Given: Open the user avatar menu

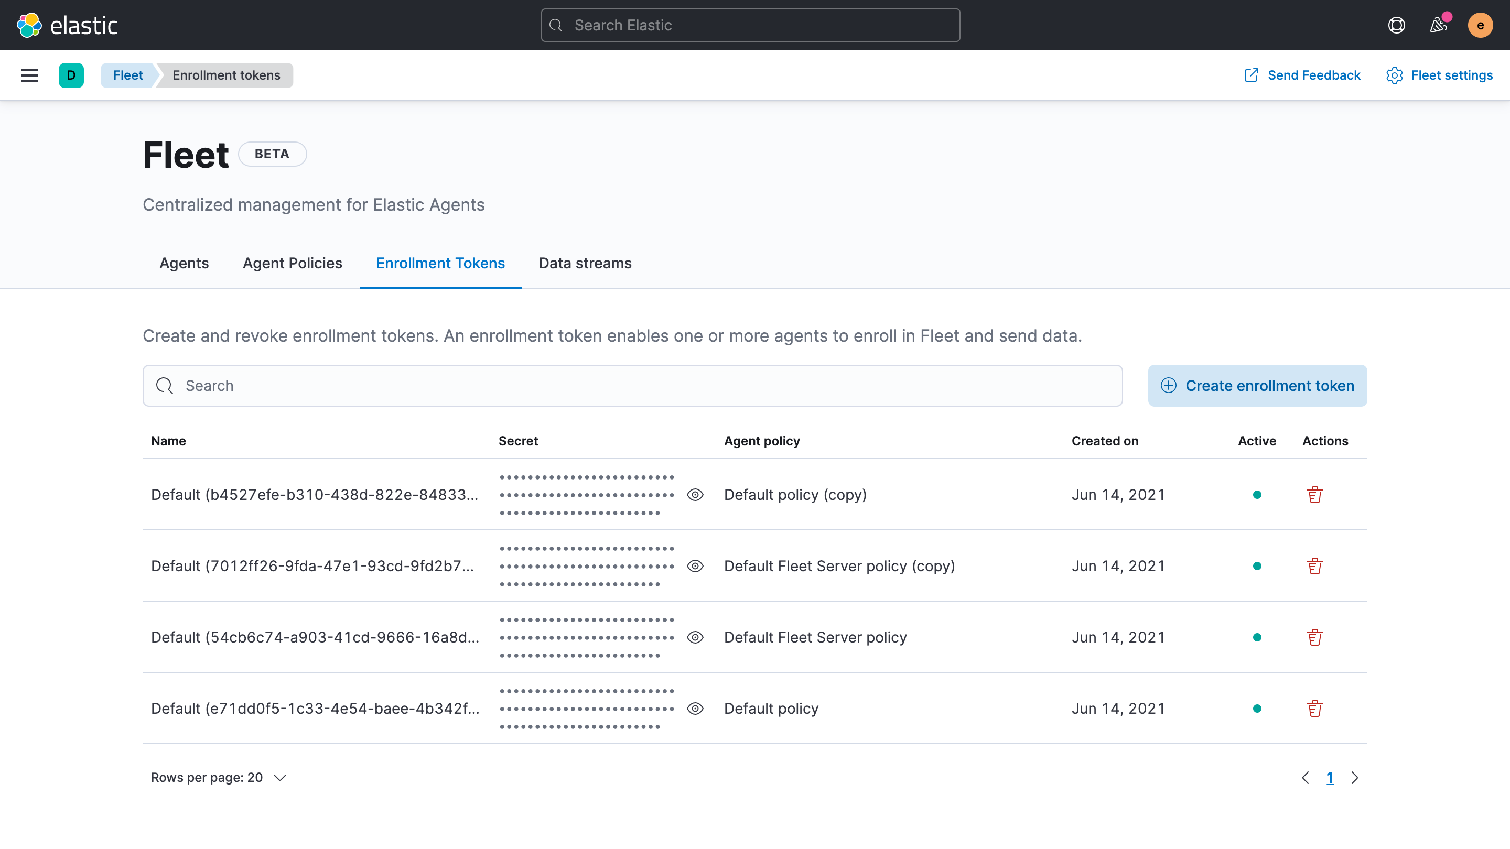Looking at the screenshot, I should (x=1480, y=25).
